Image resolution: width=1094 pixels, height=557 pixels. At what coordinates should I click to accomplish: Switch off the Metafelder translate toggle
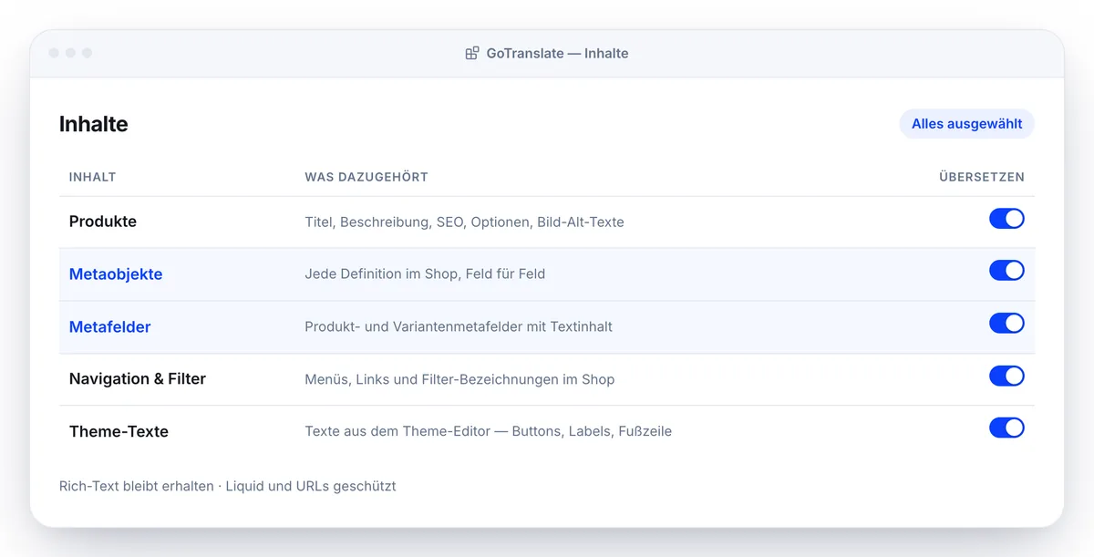1006,324
